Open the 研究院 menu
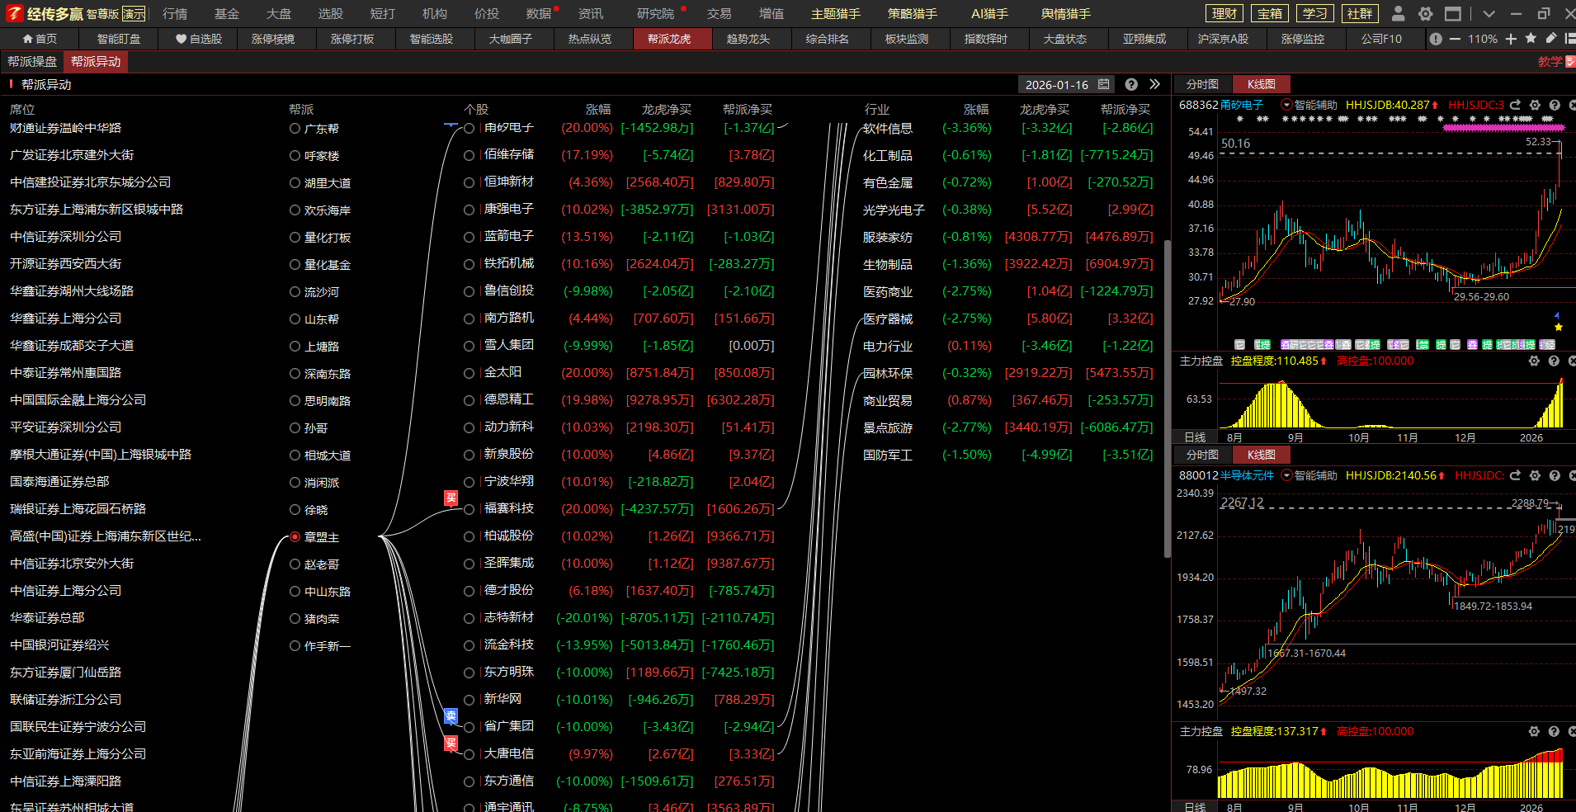Viewport: 1576px width, 812px height. 655,14
